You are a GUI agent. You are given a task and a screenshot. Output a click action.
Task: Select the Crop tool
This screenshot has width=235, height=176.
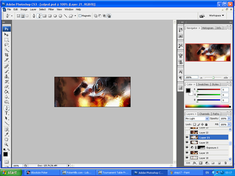click(x=6, y=55)
